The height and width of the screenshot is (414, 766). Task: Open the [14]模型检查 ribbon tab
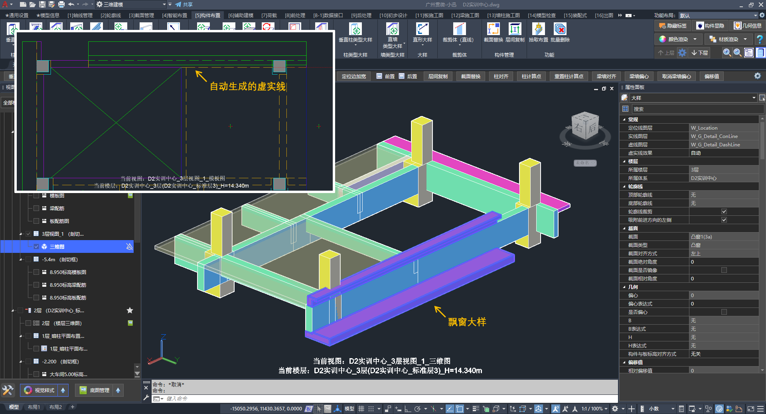542,15
